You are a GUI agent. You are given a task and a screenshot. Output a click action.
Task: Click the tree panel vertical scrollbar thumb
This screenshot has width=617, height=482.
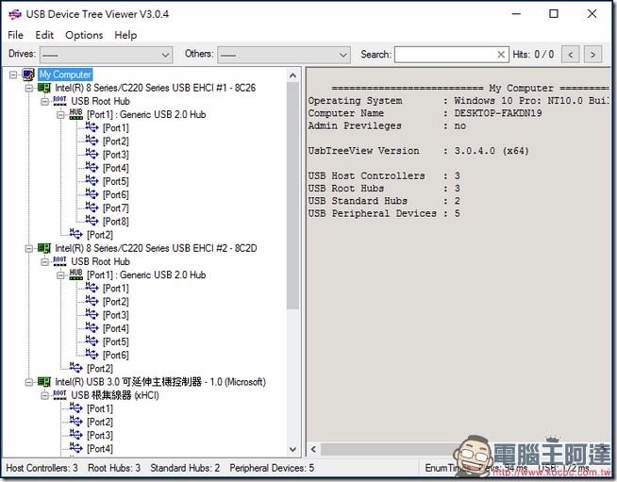click(292, 196)
